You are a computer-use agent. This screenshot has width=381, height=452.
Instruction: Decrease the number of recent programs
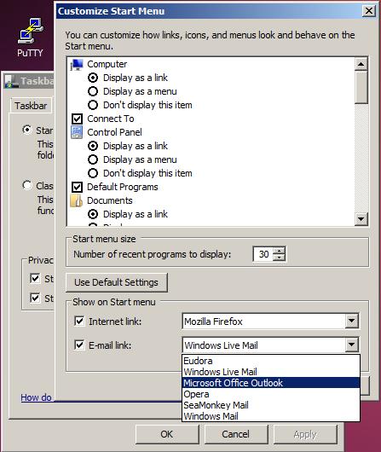pos(279,258)
